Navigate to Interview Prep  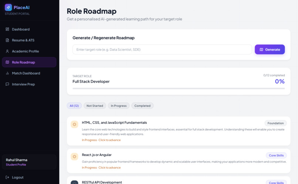[x=29, y=84]
